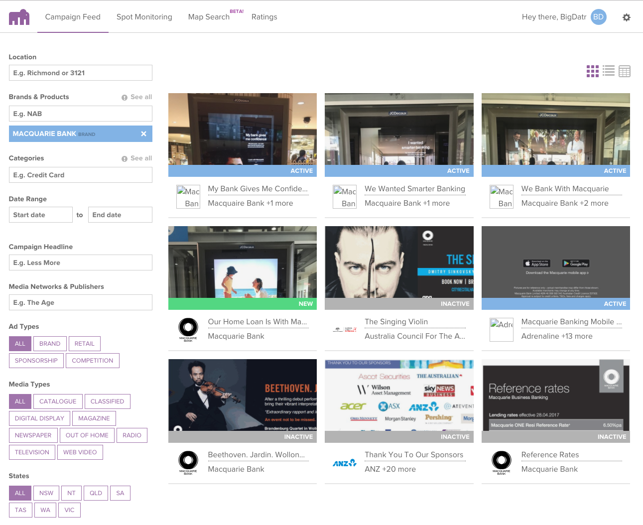The image size is (643, 525).
Task: Toggle the COMPETITION ad type filter
Action: click(x=93, y=361)
